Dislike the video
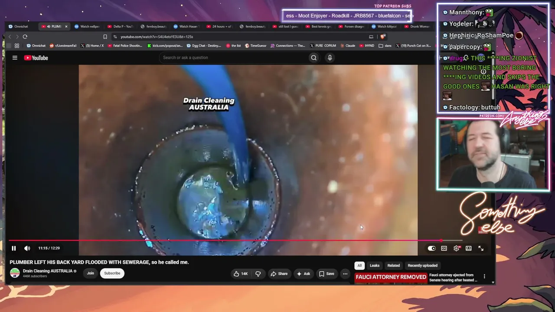The image size is (555, 312). point(258,274)
